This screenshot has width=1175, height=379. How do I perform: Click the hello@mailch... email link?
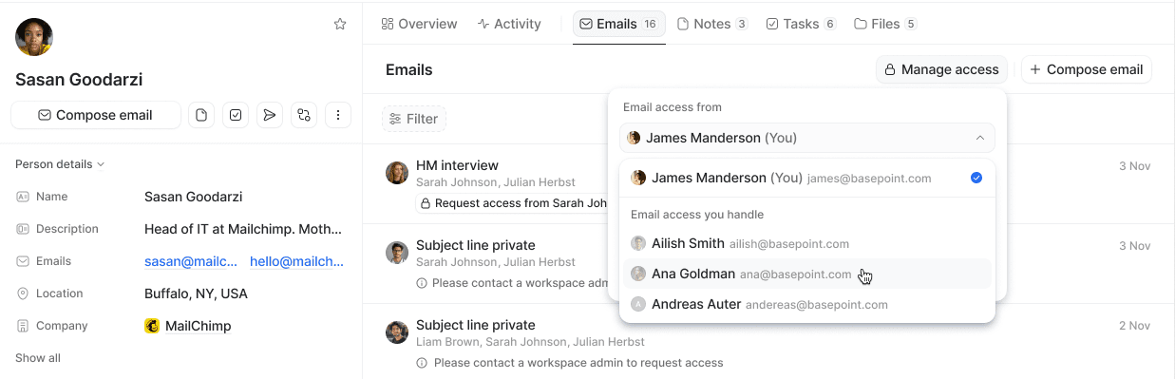pos(296,261)
